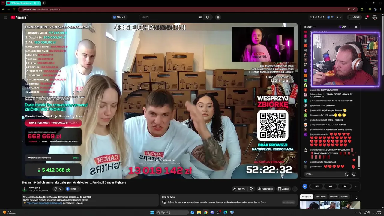Open the latwogang channel name link

(35, 187)
